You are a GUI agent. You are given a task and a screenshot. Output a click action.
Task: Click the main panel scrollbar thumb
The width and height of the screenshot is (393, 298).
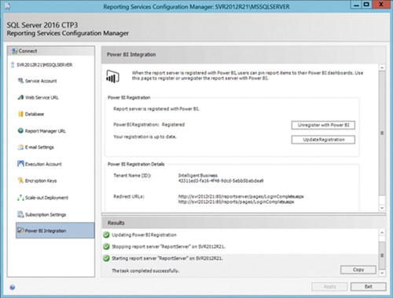[382, 133]
